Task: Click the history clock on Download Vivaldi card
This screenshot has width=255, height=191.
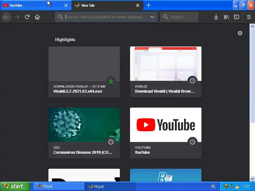Action: click(x=193, y=81)
